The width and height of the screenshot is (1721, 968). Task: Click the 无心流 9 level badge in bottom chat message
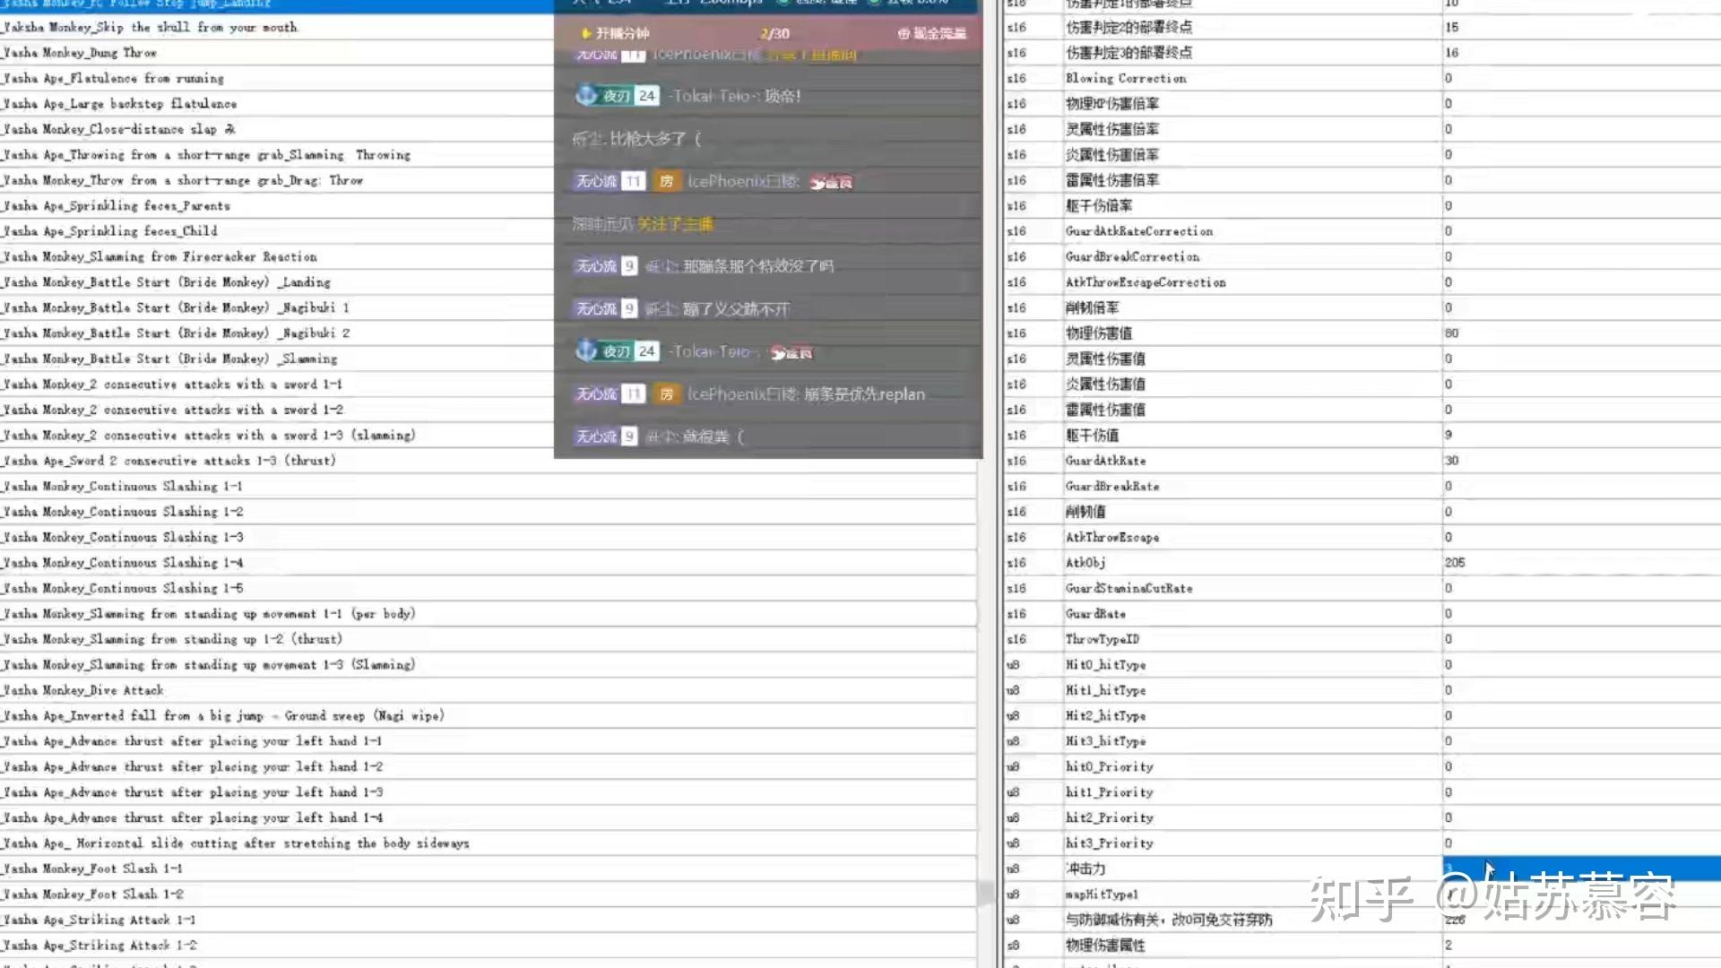coord(606,436)
